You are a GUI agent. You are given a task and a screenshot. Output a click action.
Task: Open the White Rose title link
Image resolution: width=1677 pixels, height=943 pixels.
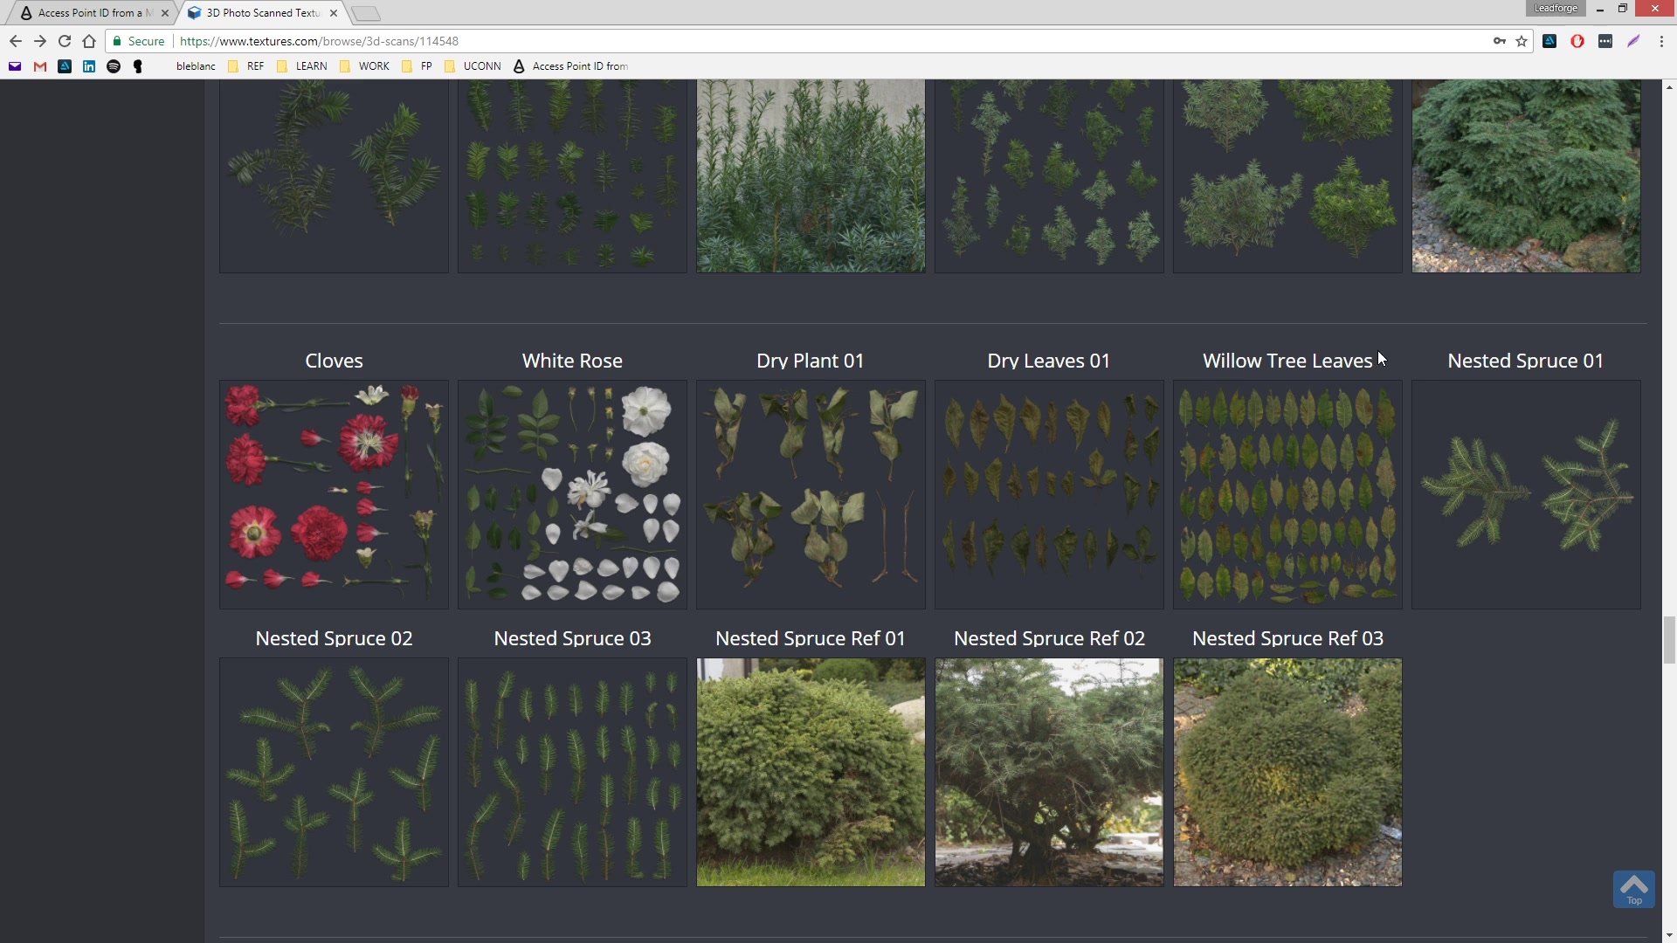(572, 361)
